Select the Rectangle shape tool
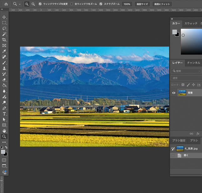202x193 pixels. point(4,125)
